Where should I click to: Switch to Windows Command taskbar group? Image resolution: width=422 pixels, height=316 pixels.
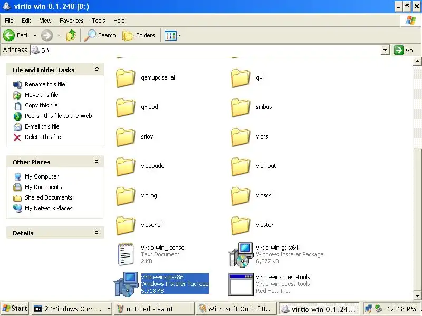click(x=72, y=309)
